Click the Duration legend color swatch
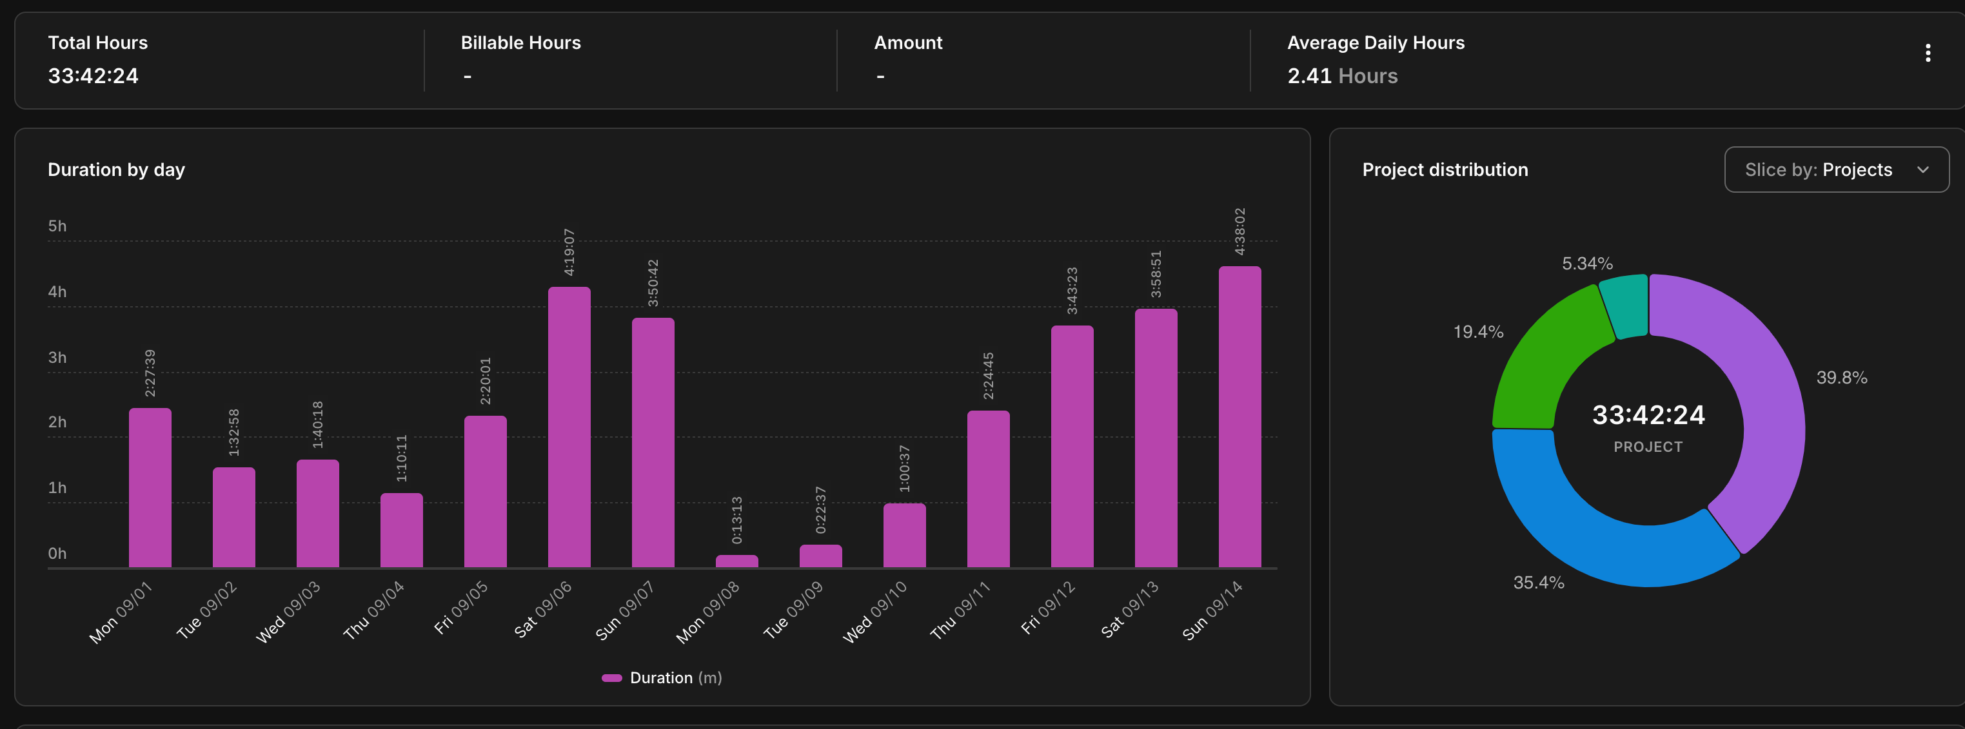The width and height of the screenshot is (1965, 729). 612,678
